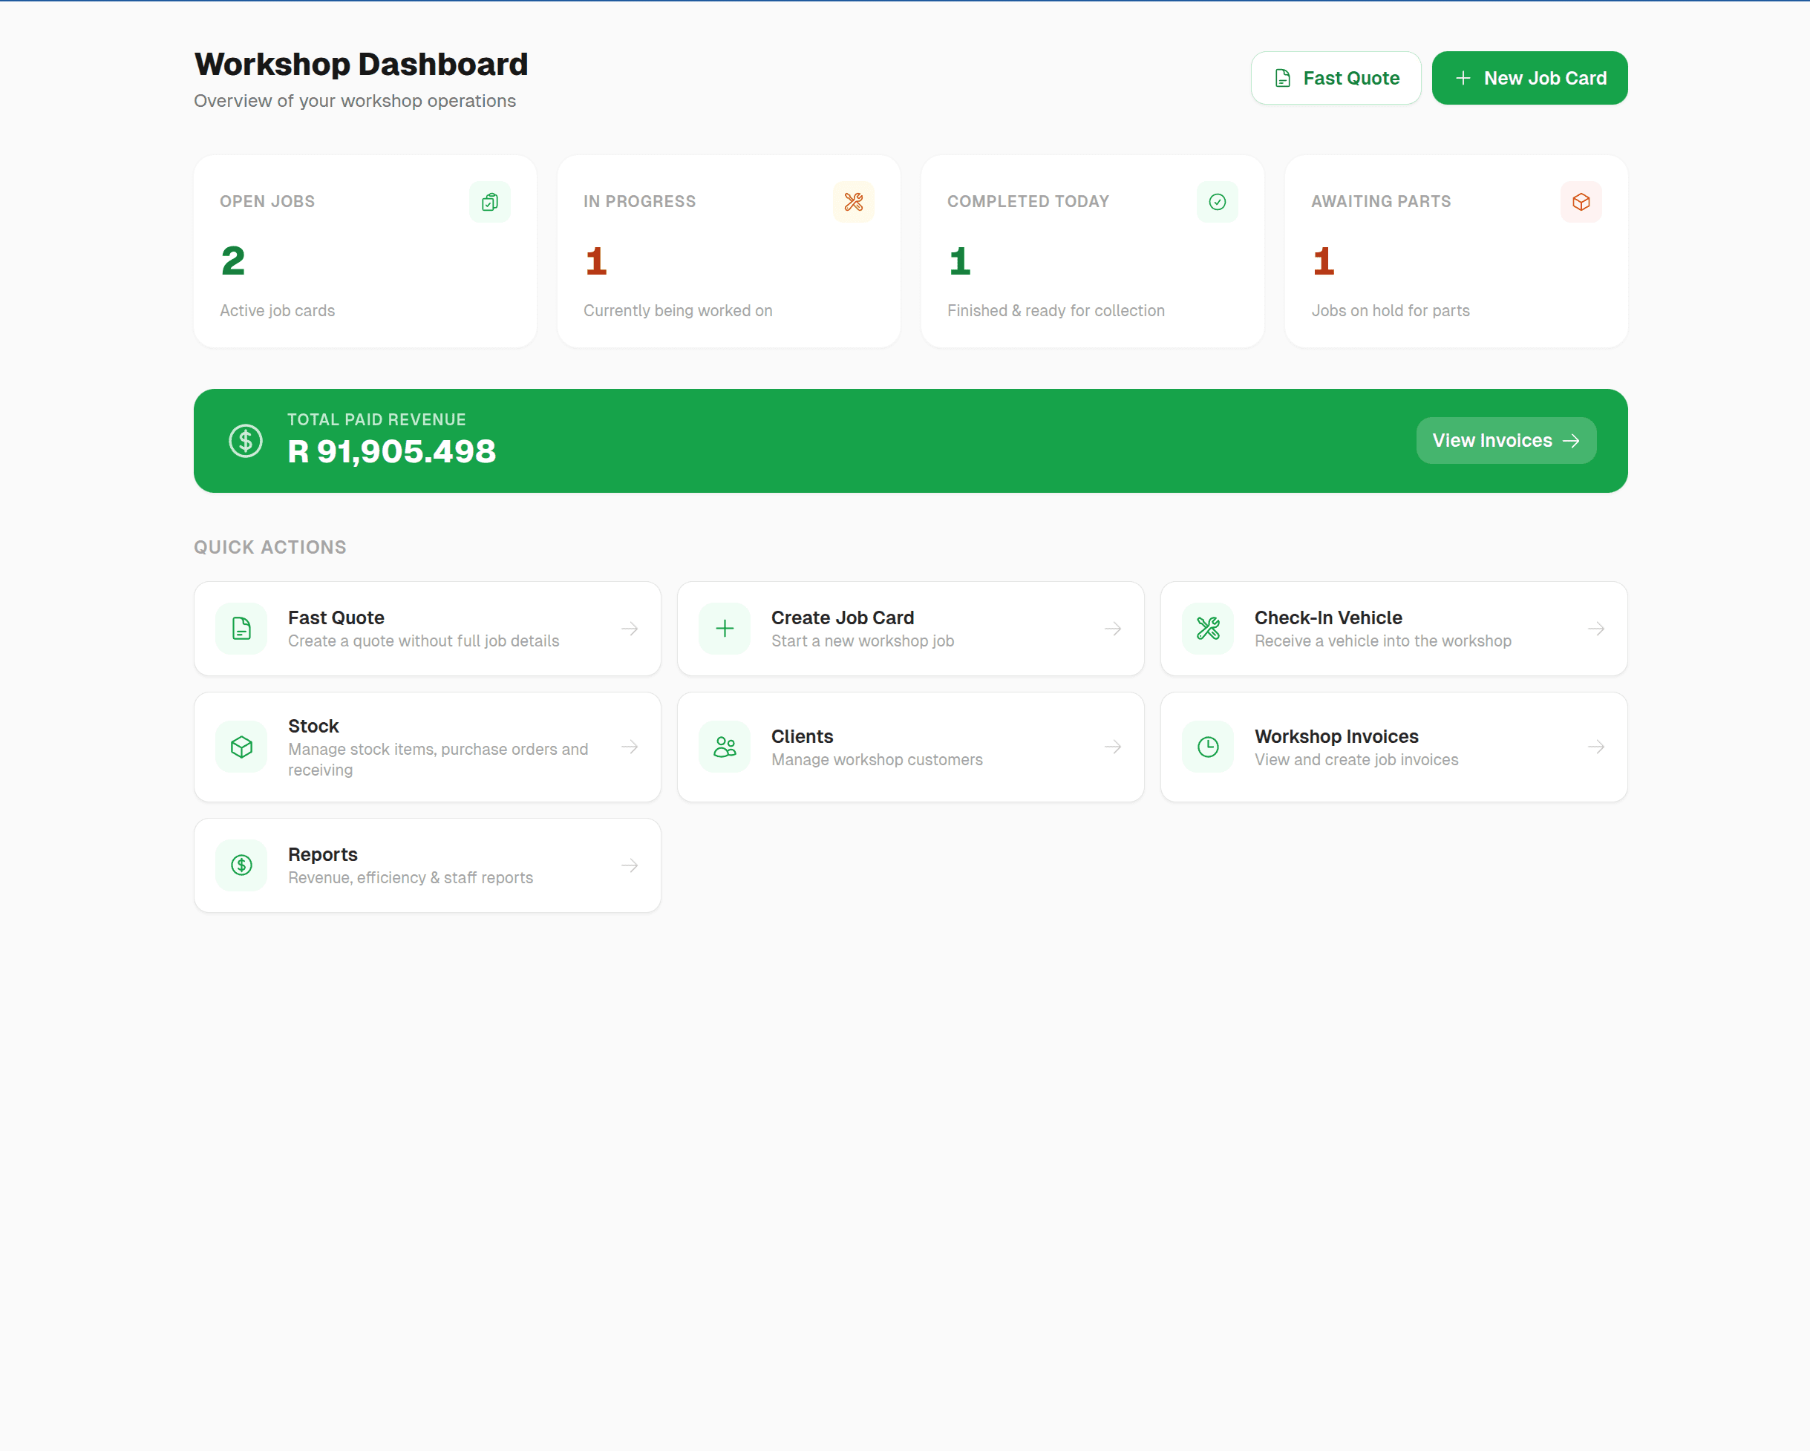Open the Clients quick action
This screenshot has width=1810, height=1451.
[911, 747]
